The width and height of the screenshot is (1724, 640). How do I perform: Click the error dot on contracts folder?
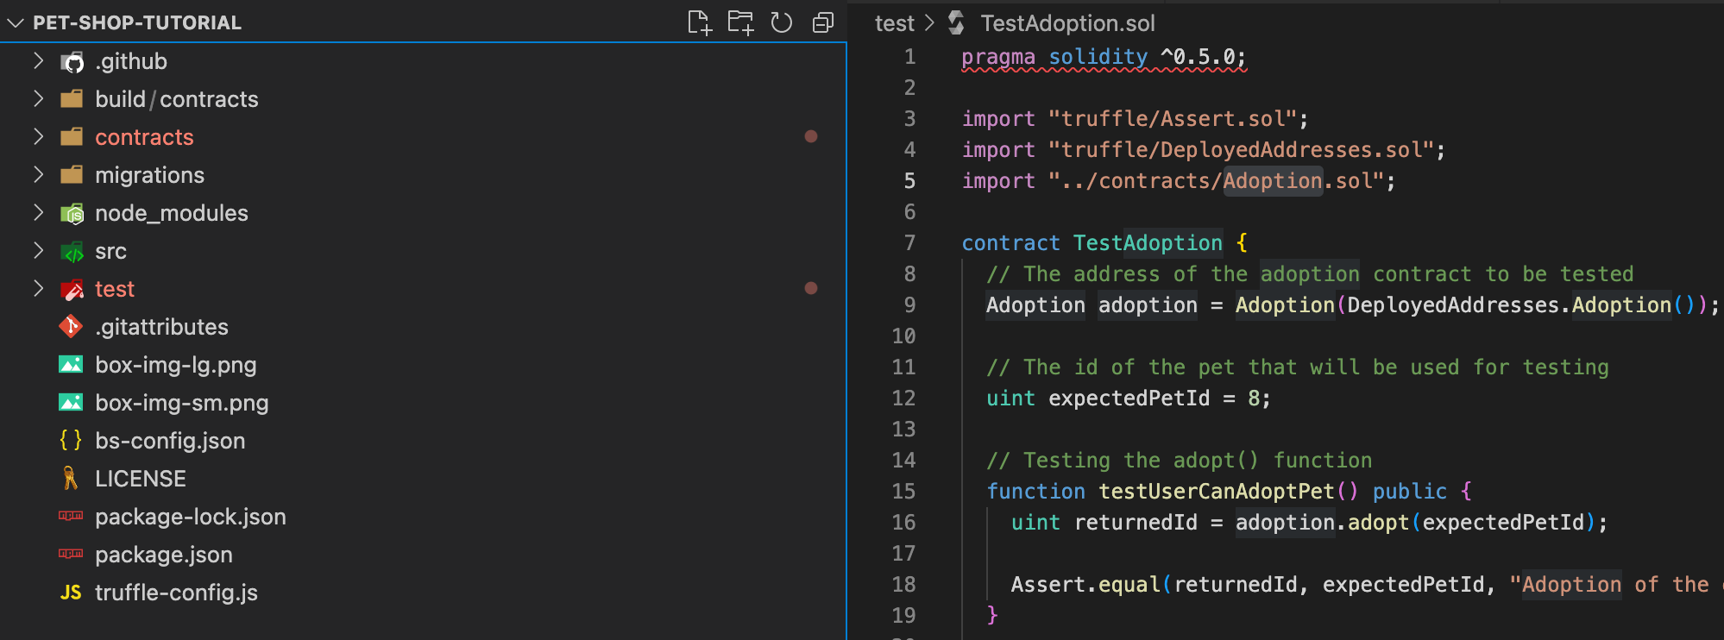(x=811, y=136)
